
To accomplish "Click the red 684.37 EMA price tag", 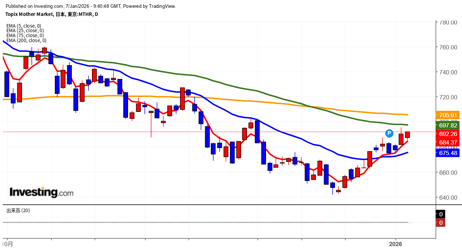I will (448, 142).
